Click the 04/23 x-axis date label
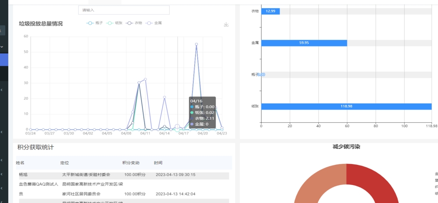 (x=222, y=133)
